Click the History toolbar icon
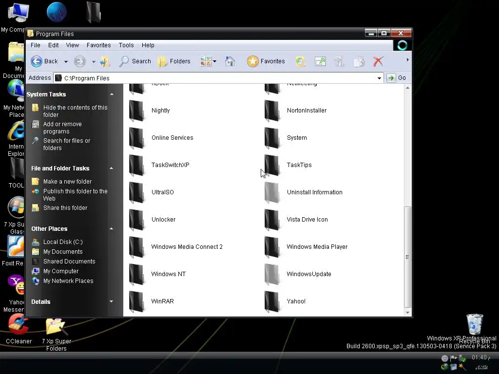The width and height of the screenshot is (499, 374). click(x=300, y=61)
